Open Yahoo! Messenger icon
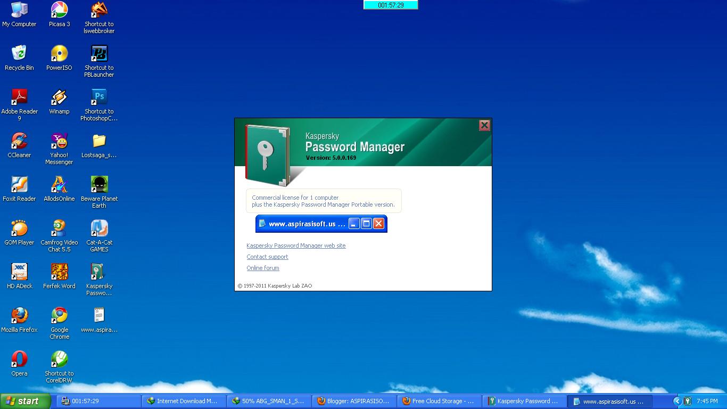The image size is (727, 409). click(59, 149)
